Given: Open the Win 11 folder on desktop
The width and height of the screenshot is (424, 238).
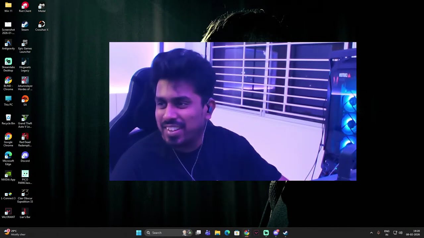Looking at the screenshot, I should click(x=8, y=7).
